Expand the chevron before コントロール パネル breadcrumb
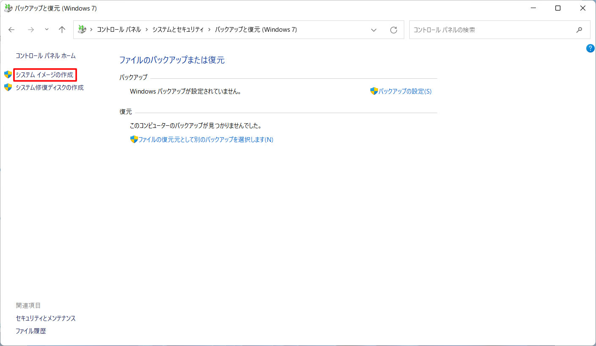This screenshot has height=346, width=596. pos(91,30)
